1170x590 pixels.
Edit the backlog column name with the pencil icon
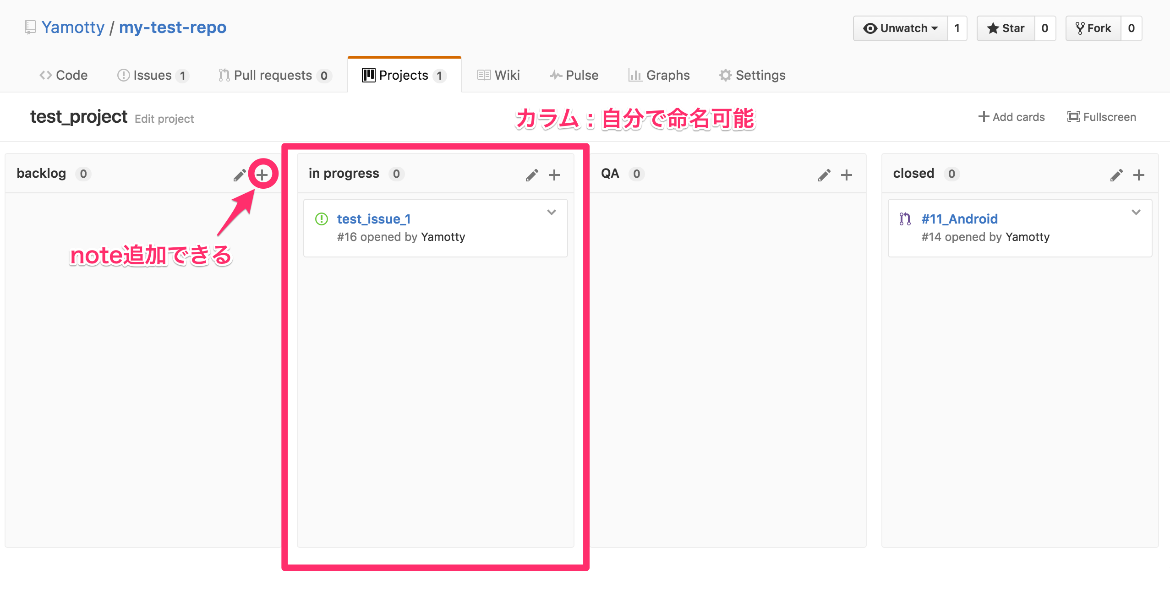[x=240, y=174]
